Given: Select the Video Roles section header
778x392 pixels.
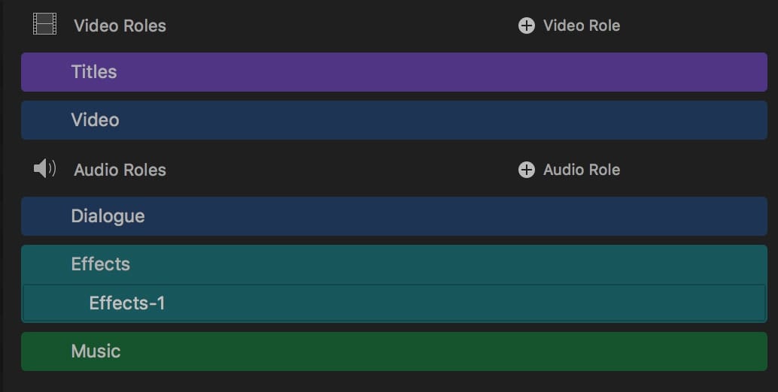Looking at the screenshot, I should [120, 26].
